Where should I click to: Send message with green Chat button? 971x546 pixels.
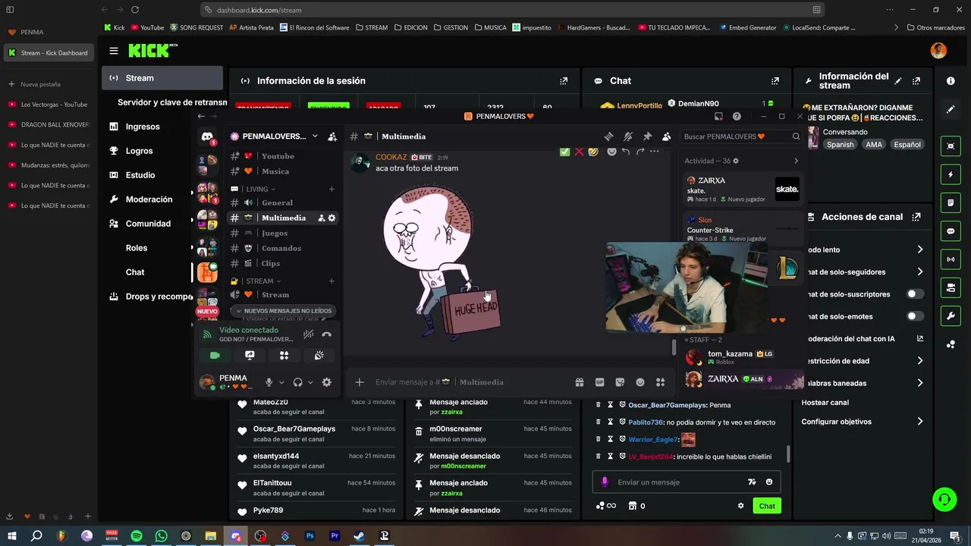pos(767,506)
